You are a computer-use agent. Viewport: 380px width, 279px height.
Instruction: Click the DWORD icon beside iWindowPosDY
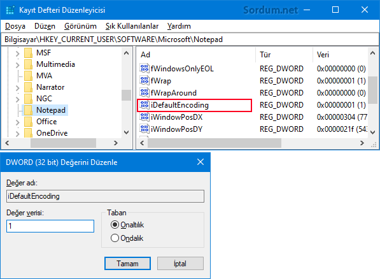click(144, 129)
